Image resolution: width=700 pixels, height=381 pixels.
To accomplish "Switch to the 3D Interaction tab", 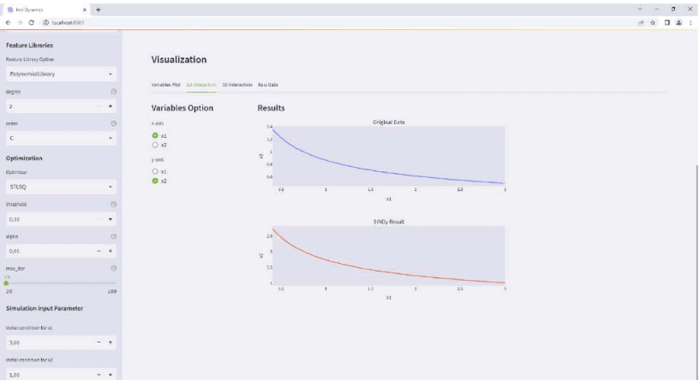I will click(236, 85).
